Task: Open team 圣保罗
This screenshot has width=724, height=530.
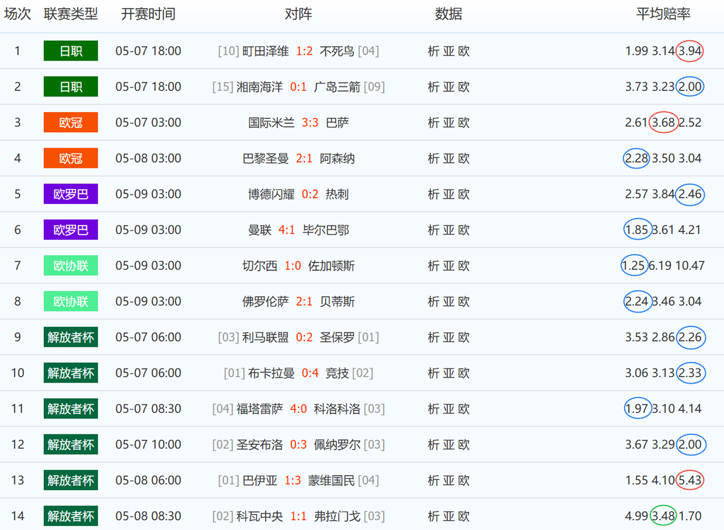Action: 337,338
